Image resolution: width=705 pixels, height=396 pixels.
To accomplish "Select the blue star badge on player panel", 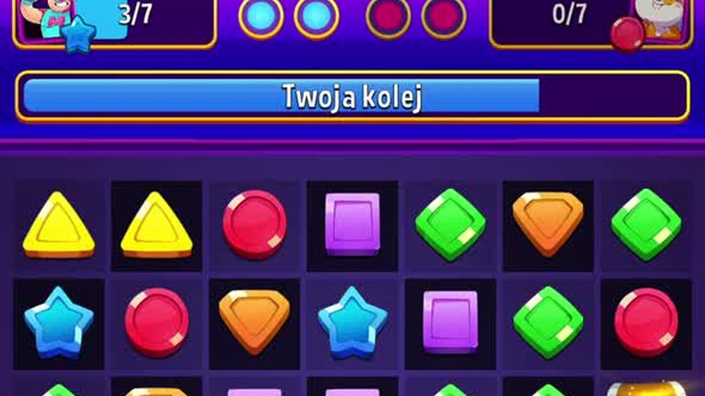I will click(78, 35).
